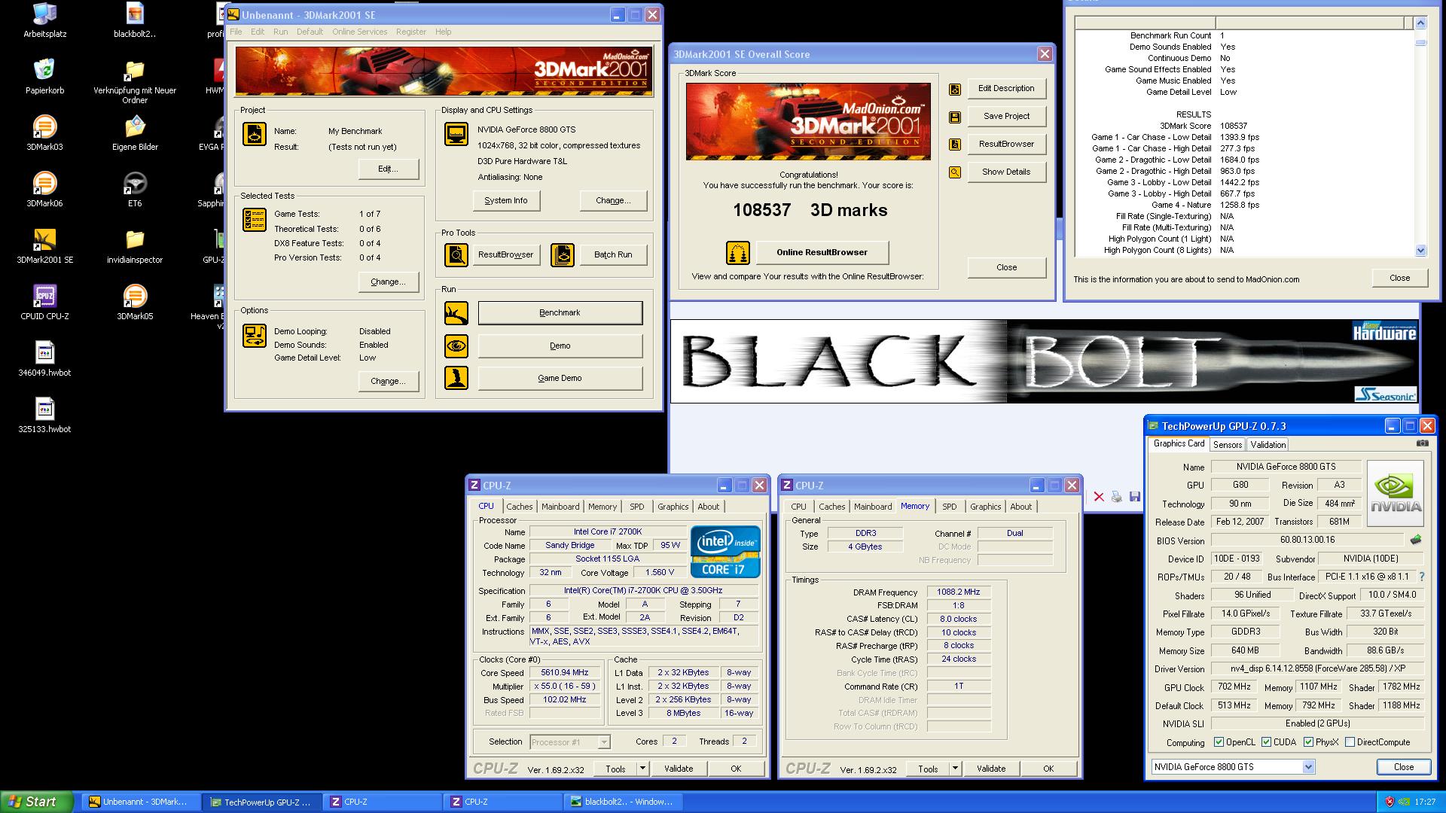Click scroll down arrow in details list
Screen dimensions: 1446x813
(1420, 251)
